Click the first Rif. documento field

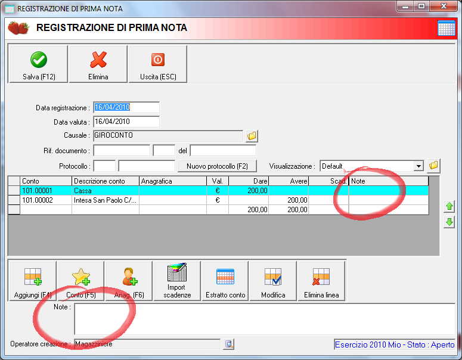click(x=122, y=151)
